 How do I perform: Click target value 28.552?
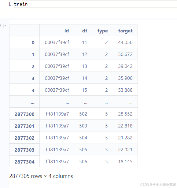tap(125, 114)
